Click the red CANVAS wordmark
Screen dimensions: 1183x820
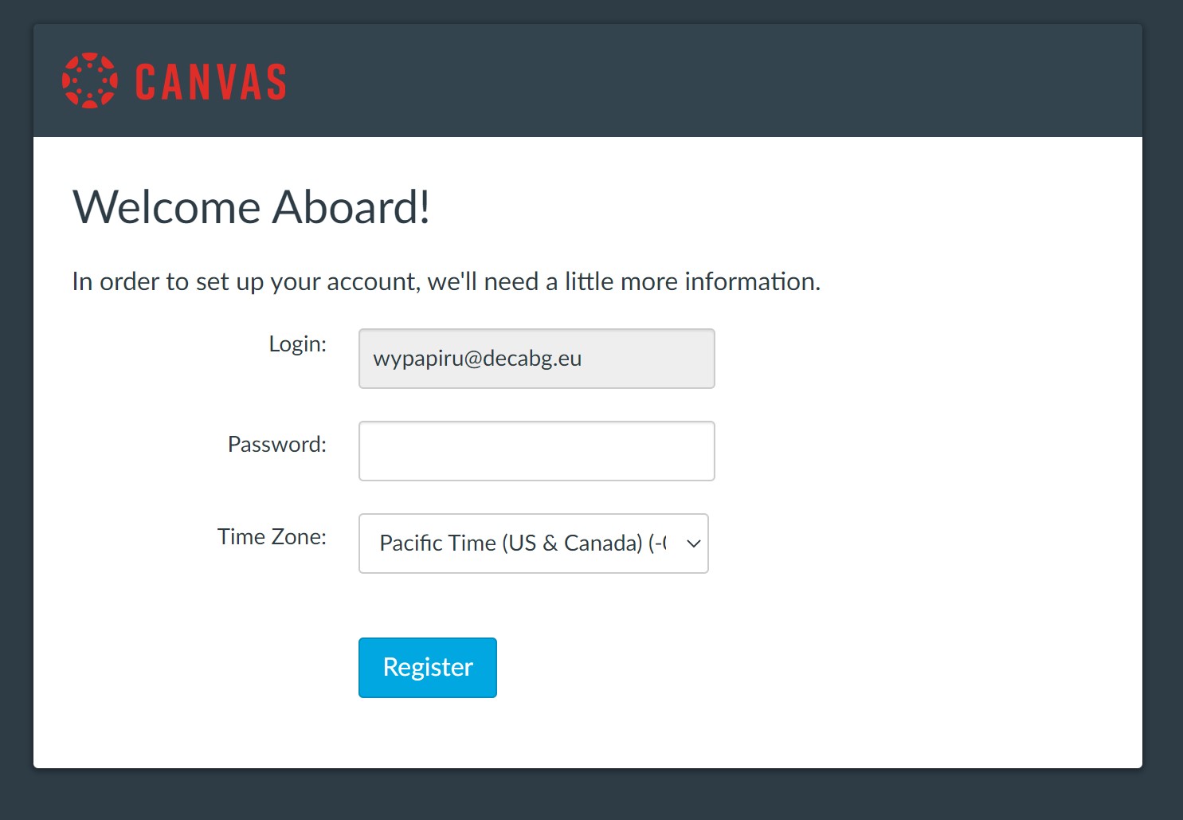click(211, 82)
